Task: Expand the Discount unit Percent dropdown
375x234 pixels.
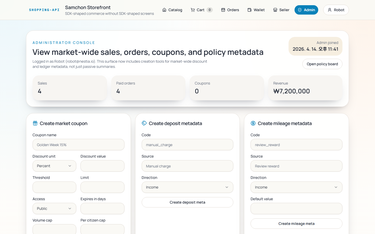Action: (x=54, y=166)
